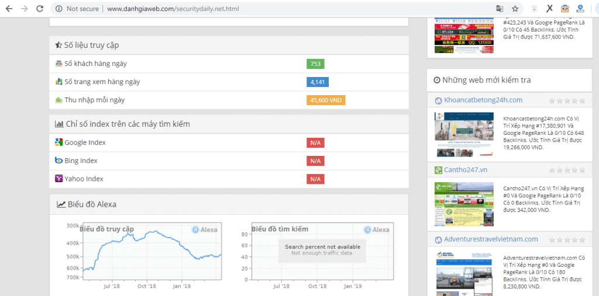Click the X extension icon

click(x=549, y=8)
